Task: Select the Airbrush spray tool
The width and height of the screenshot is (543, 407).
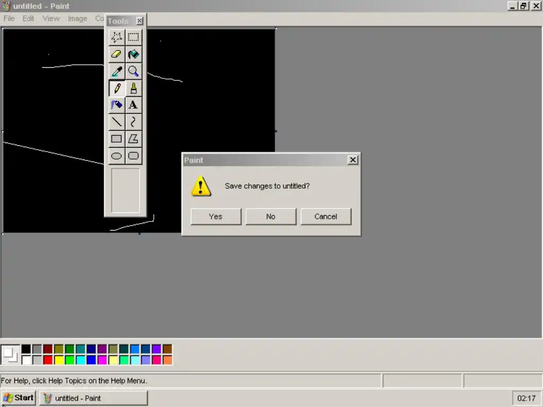Action: 117,105
